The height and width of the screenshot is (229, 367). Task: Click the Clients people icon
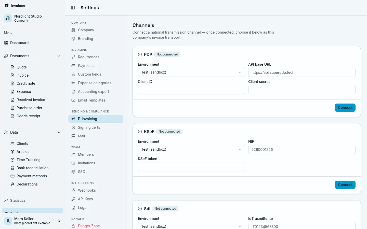[12, 144]
